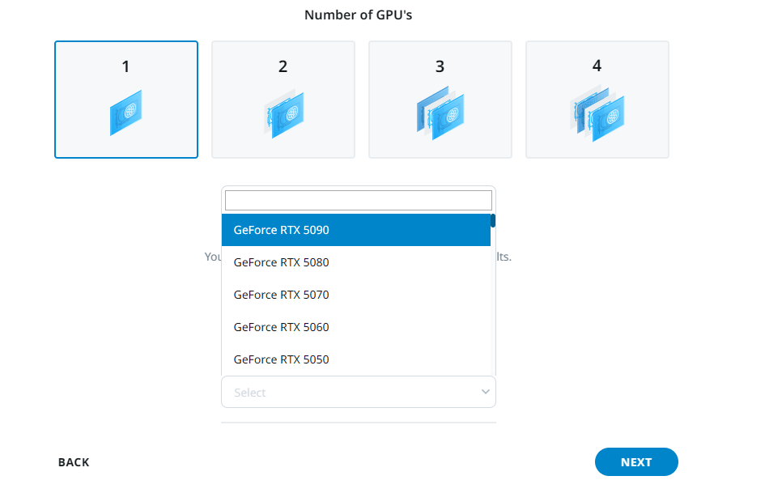Screen dimensions: 765x493
Task: Go back with the BACK button
Action: tap(74, 462)
